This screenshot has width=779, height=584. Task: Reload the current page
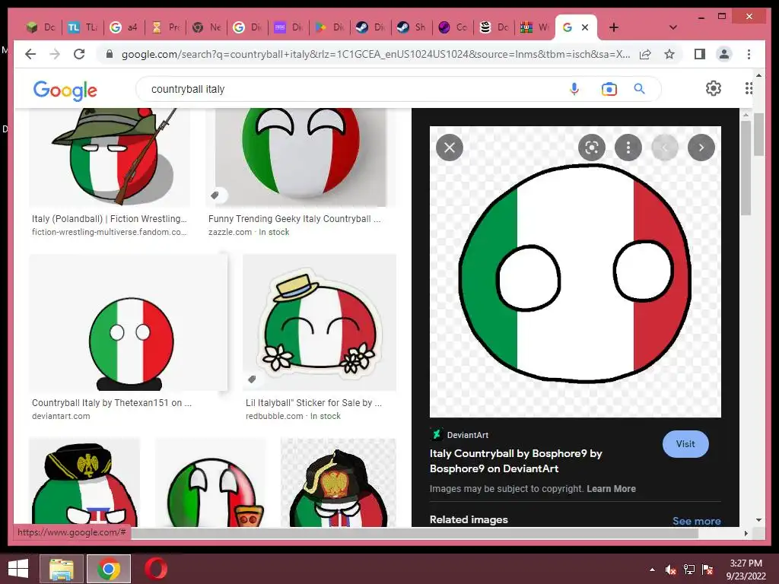click(79, 54)
